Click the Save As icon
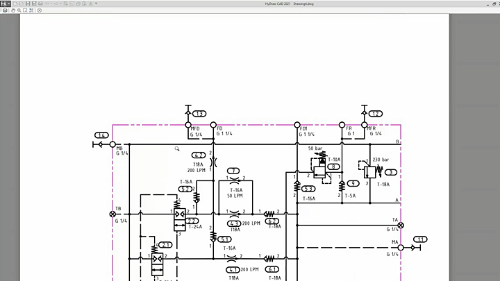Viewport: 500px width, 281px height. pyautogui.click(x=34, y=4)
